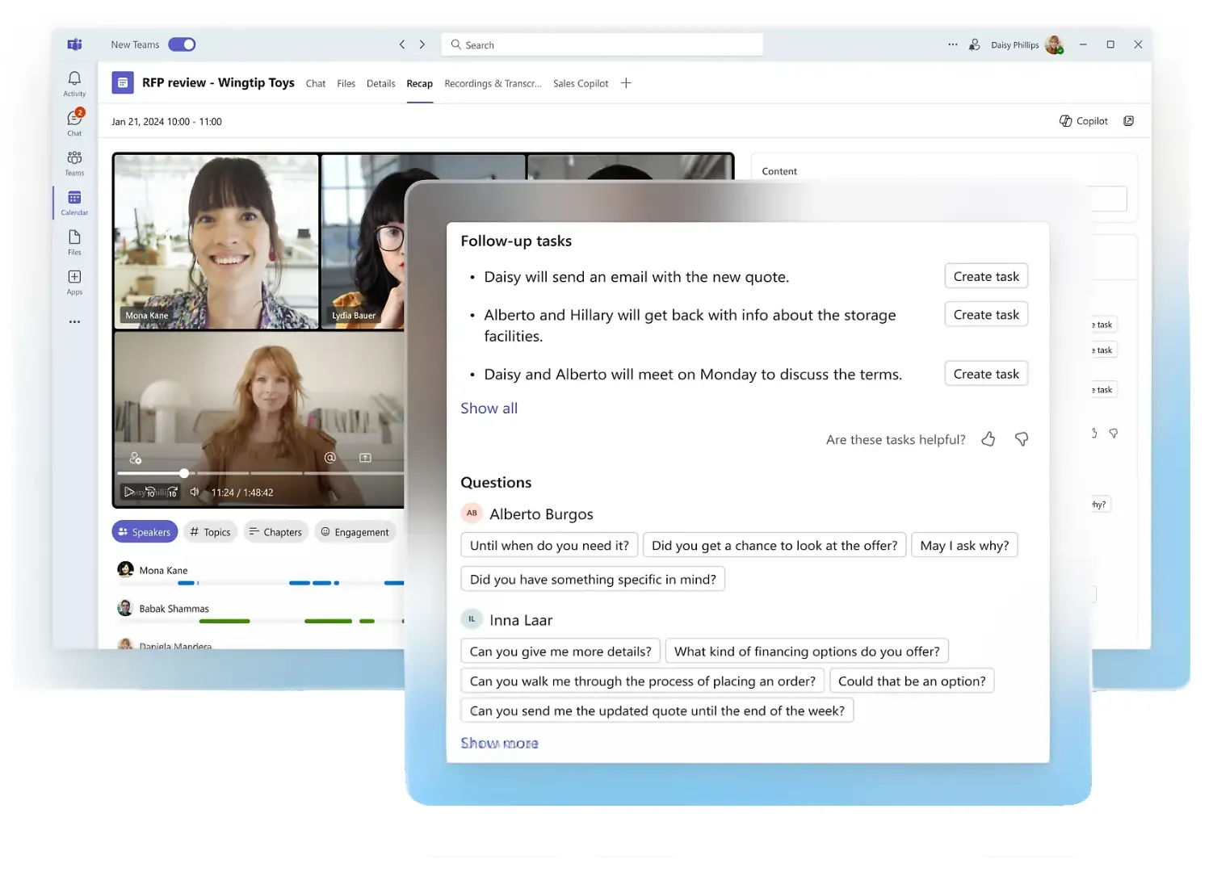Image resolution: width=1213 pixels, height=872 pixels.
Task: Click question about process of placing an order
Action: coord(643,681)
